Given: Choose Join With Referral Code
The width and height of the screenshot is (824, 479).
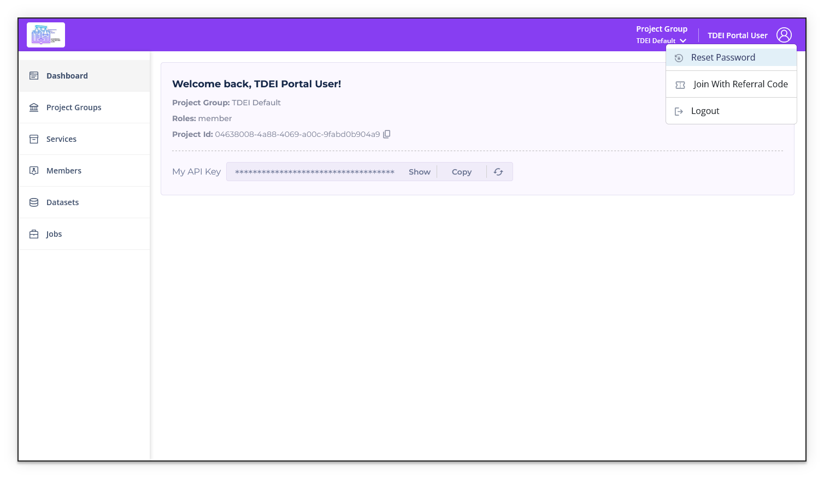Looking at the screenshot, I should point(740,83).
